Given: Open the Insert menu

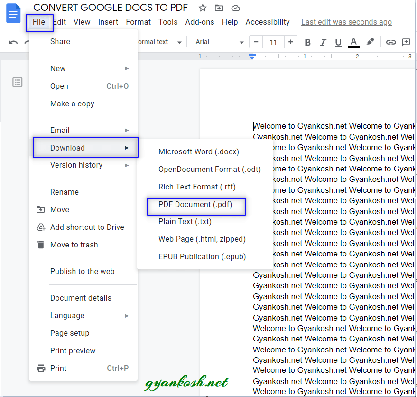Looking at the screenshot, I should (108, 22).
